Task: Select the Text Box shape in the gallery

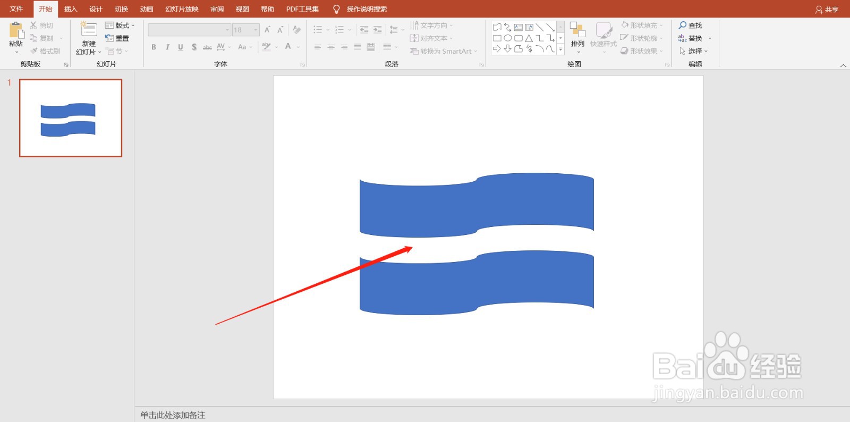Action: [518, 27]
